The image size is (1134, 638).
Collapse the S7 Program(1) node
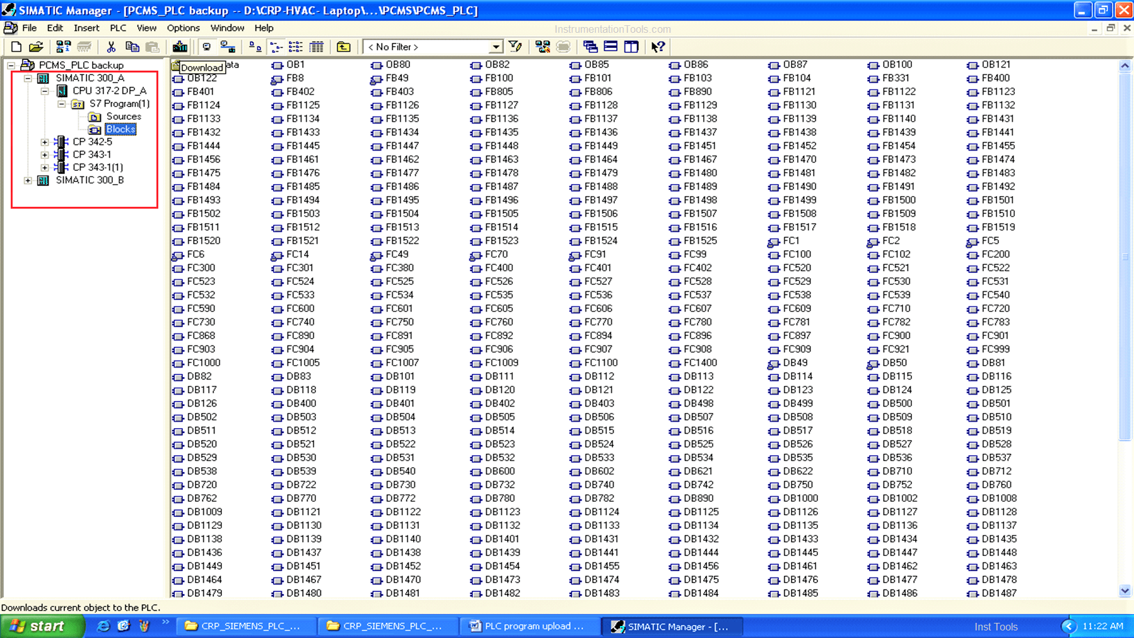click(61, 104)
